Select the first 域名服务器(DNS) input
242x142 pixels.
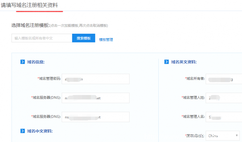[96, 98]
